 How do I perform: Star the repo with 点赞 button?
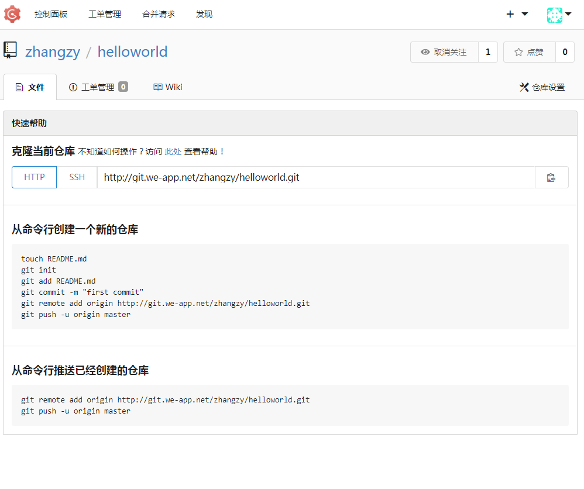pos(529,52)
